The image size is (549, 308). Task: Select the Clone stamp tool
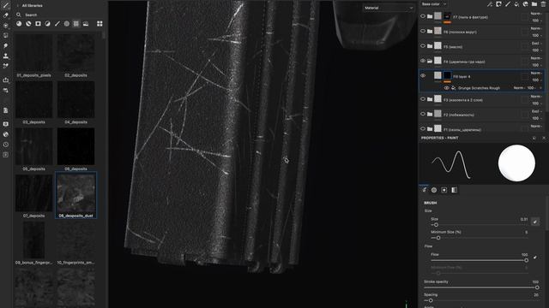(6, 56)
